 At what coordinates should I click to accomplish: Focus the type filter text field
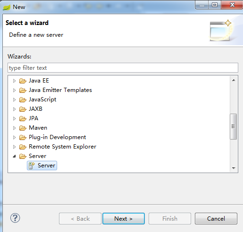[123, 68]
